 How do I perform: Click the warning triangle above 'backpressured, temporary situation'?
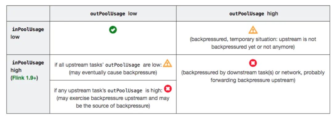tap(253, 30)
